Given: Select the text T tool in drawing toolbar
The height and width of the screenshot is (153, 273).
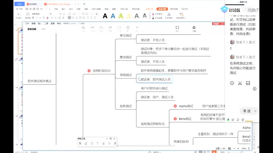Looking at the screenshot, I should click(98, 144).
